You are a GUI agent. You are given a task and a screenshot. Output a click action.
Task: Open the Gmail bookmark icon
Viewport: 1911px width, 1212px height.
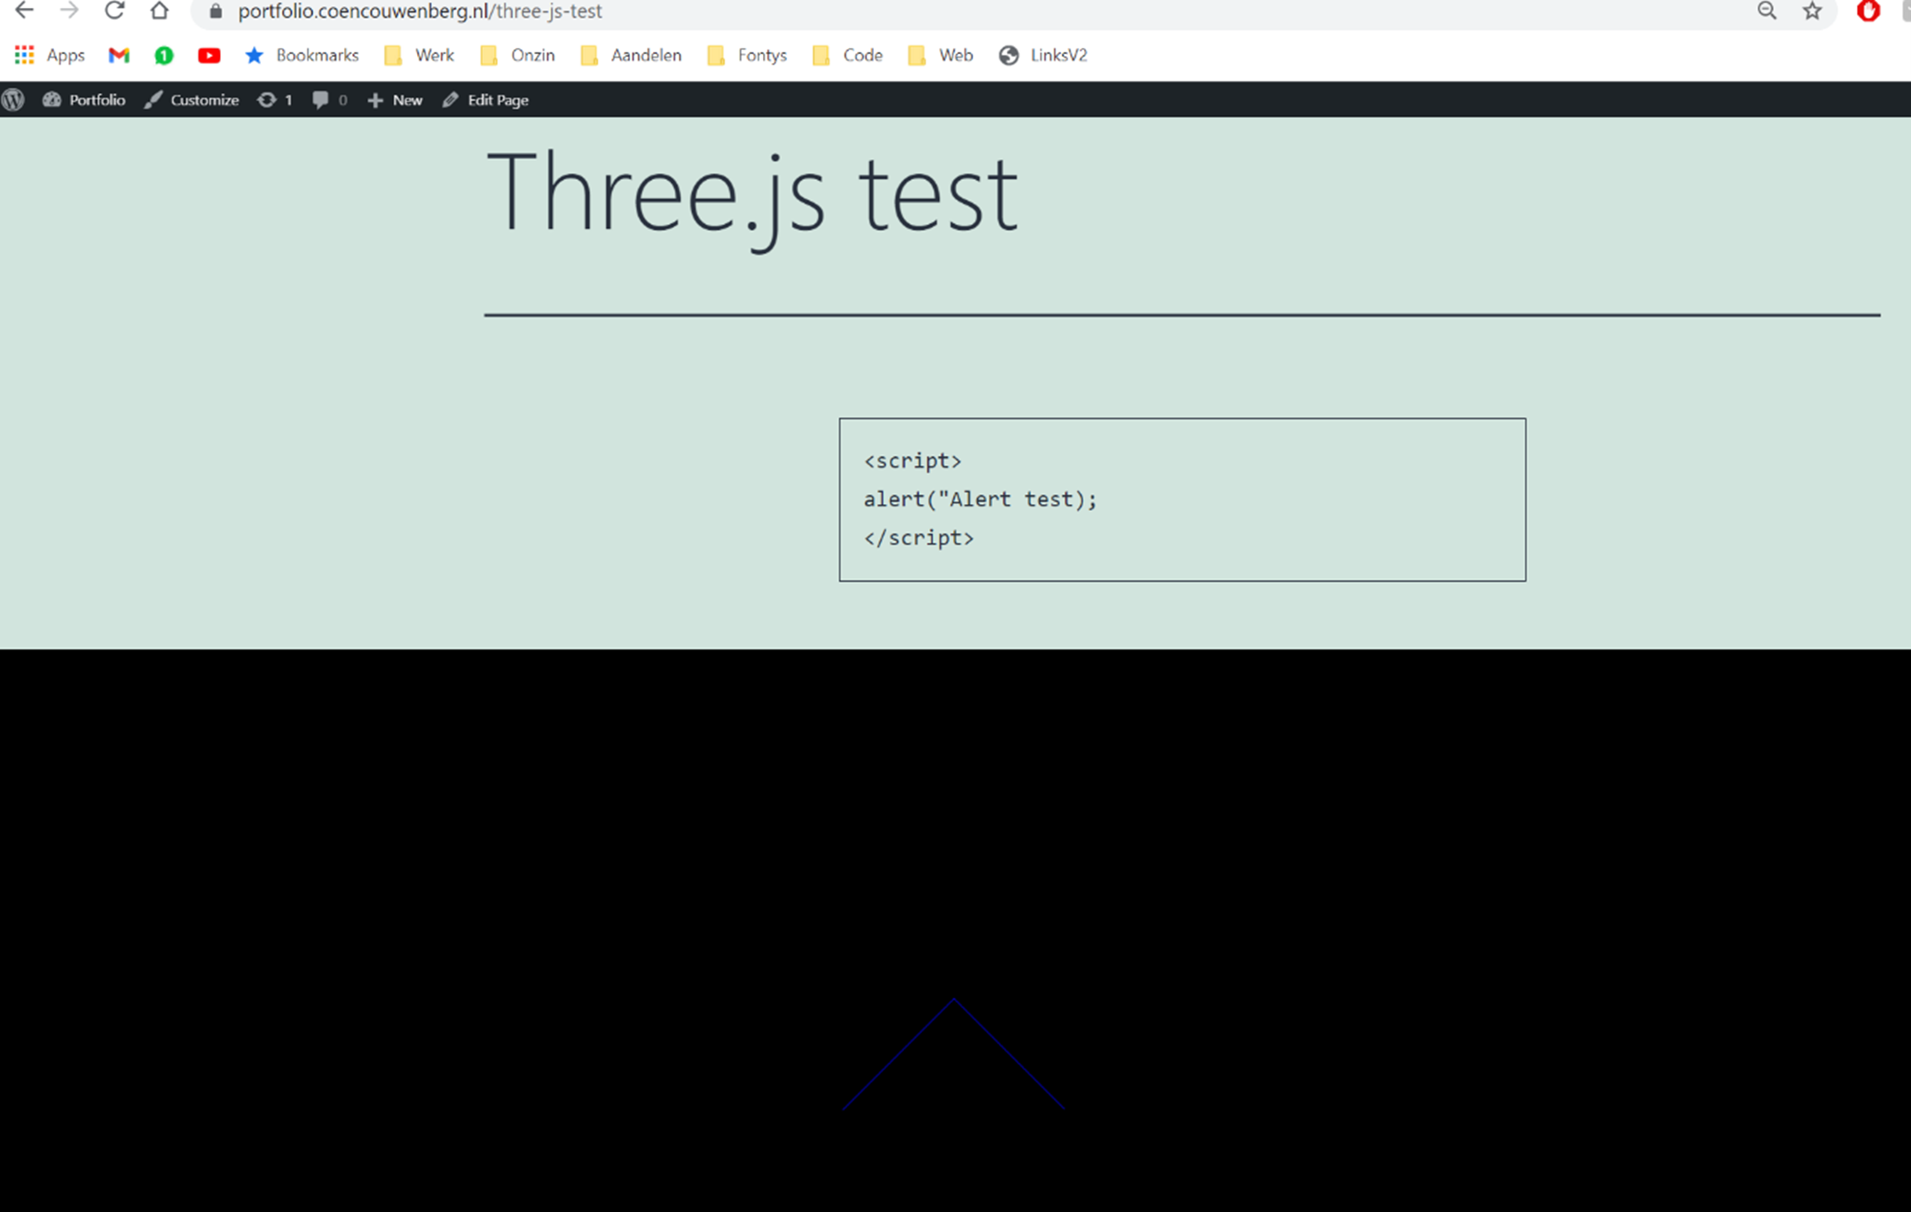tap(119, 55)
